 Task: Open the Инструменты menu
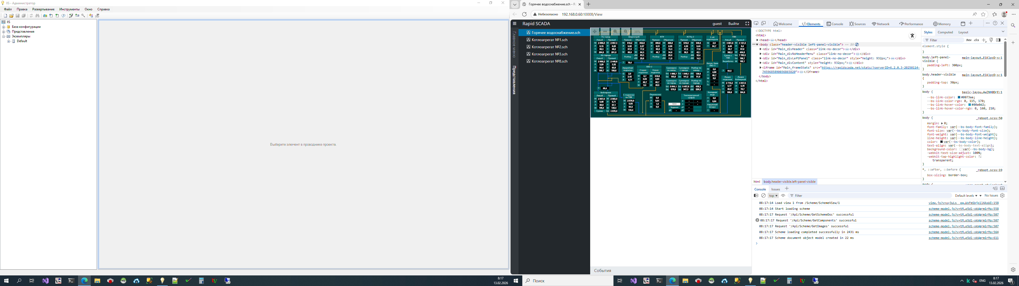[70, 9]
